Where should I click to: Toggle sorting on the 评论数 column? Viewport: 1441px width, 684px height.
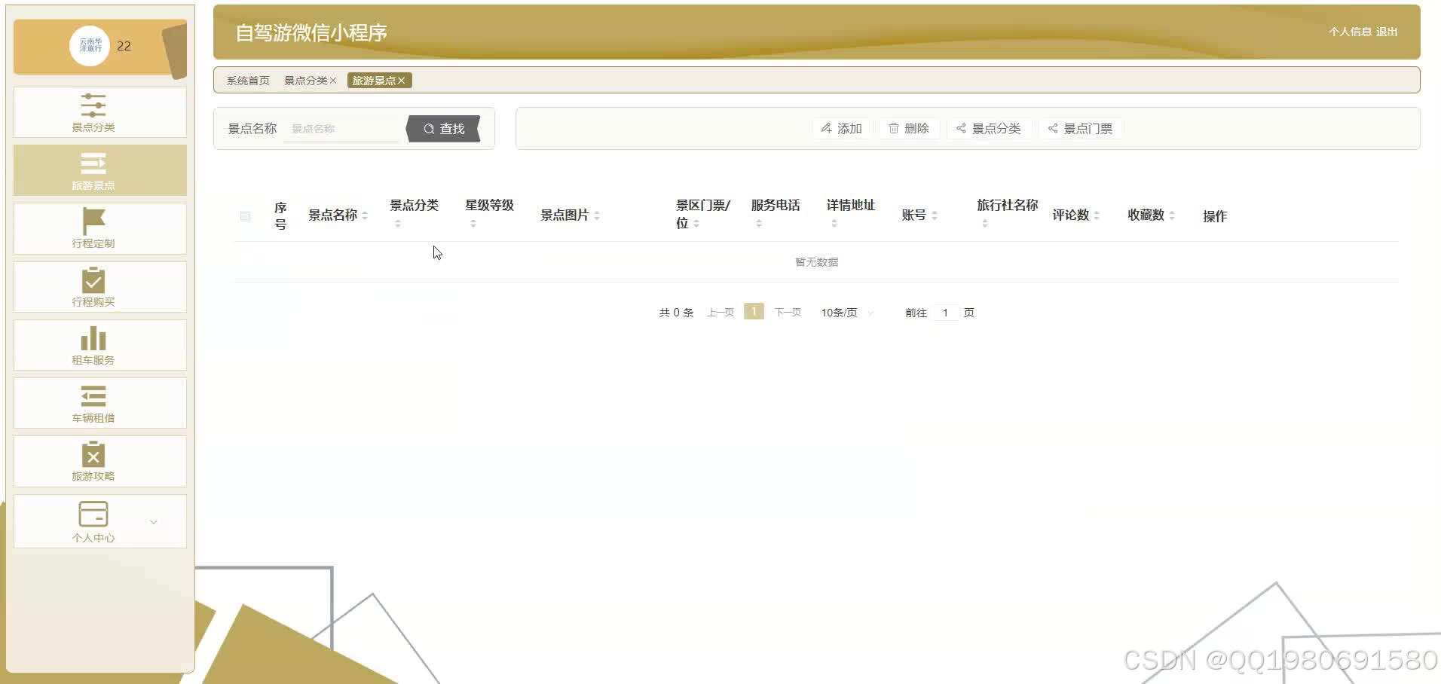coord(1097,215)
